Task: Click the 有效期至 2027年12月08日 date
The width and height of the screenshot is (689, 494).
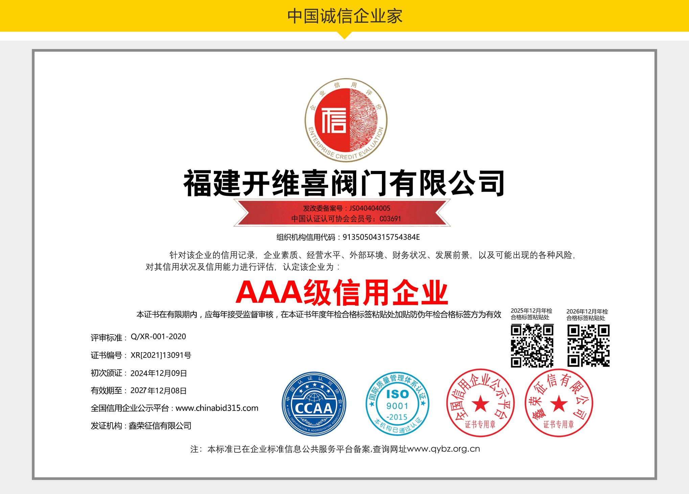Action: (158, 390)
